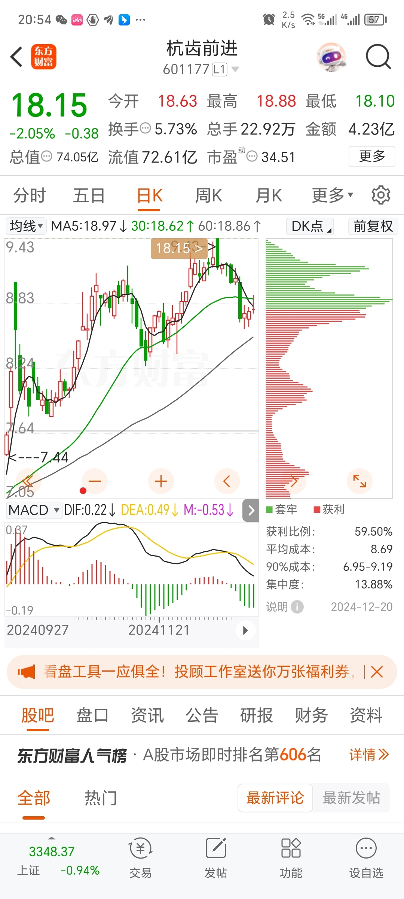This screenshot has width=404, height=899.
Task: Tap the MACD sub-chart area
Action: [x=132, y=569]
